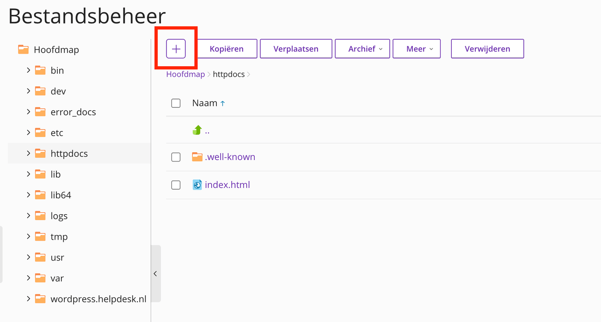The width and height of the screenshot is (601, 322).
Task: Toggle the select-all checkbox beside Naam
Action: click(176, 103)
